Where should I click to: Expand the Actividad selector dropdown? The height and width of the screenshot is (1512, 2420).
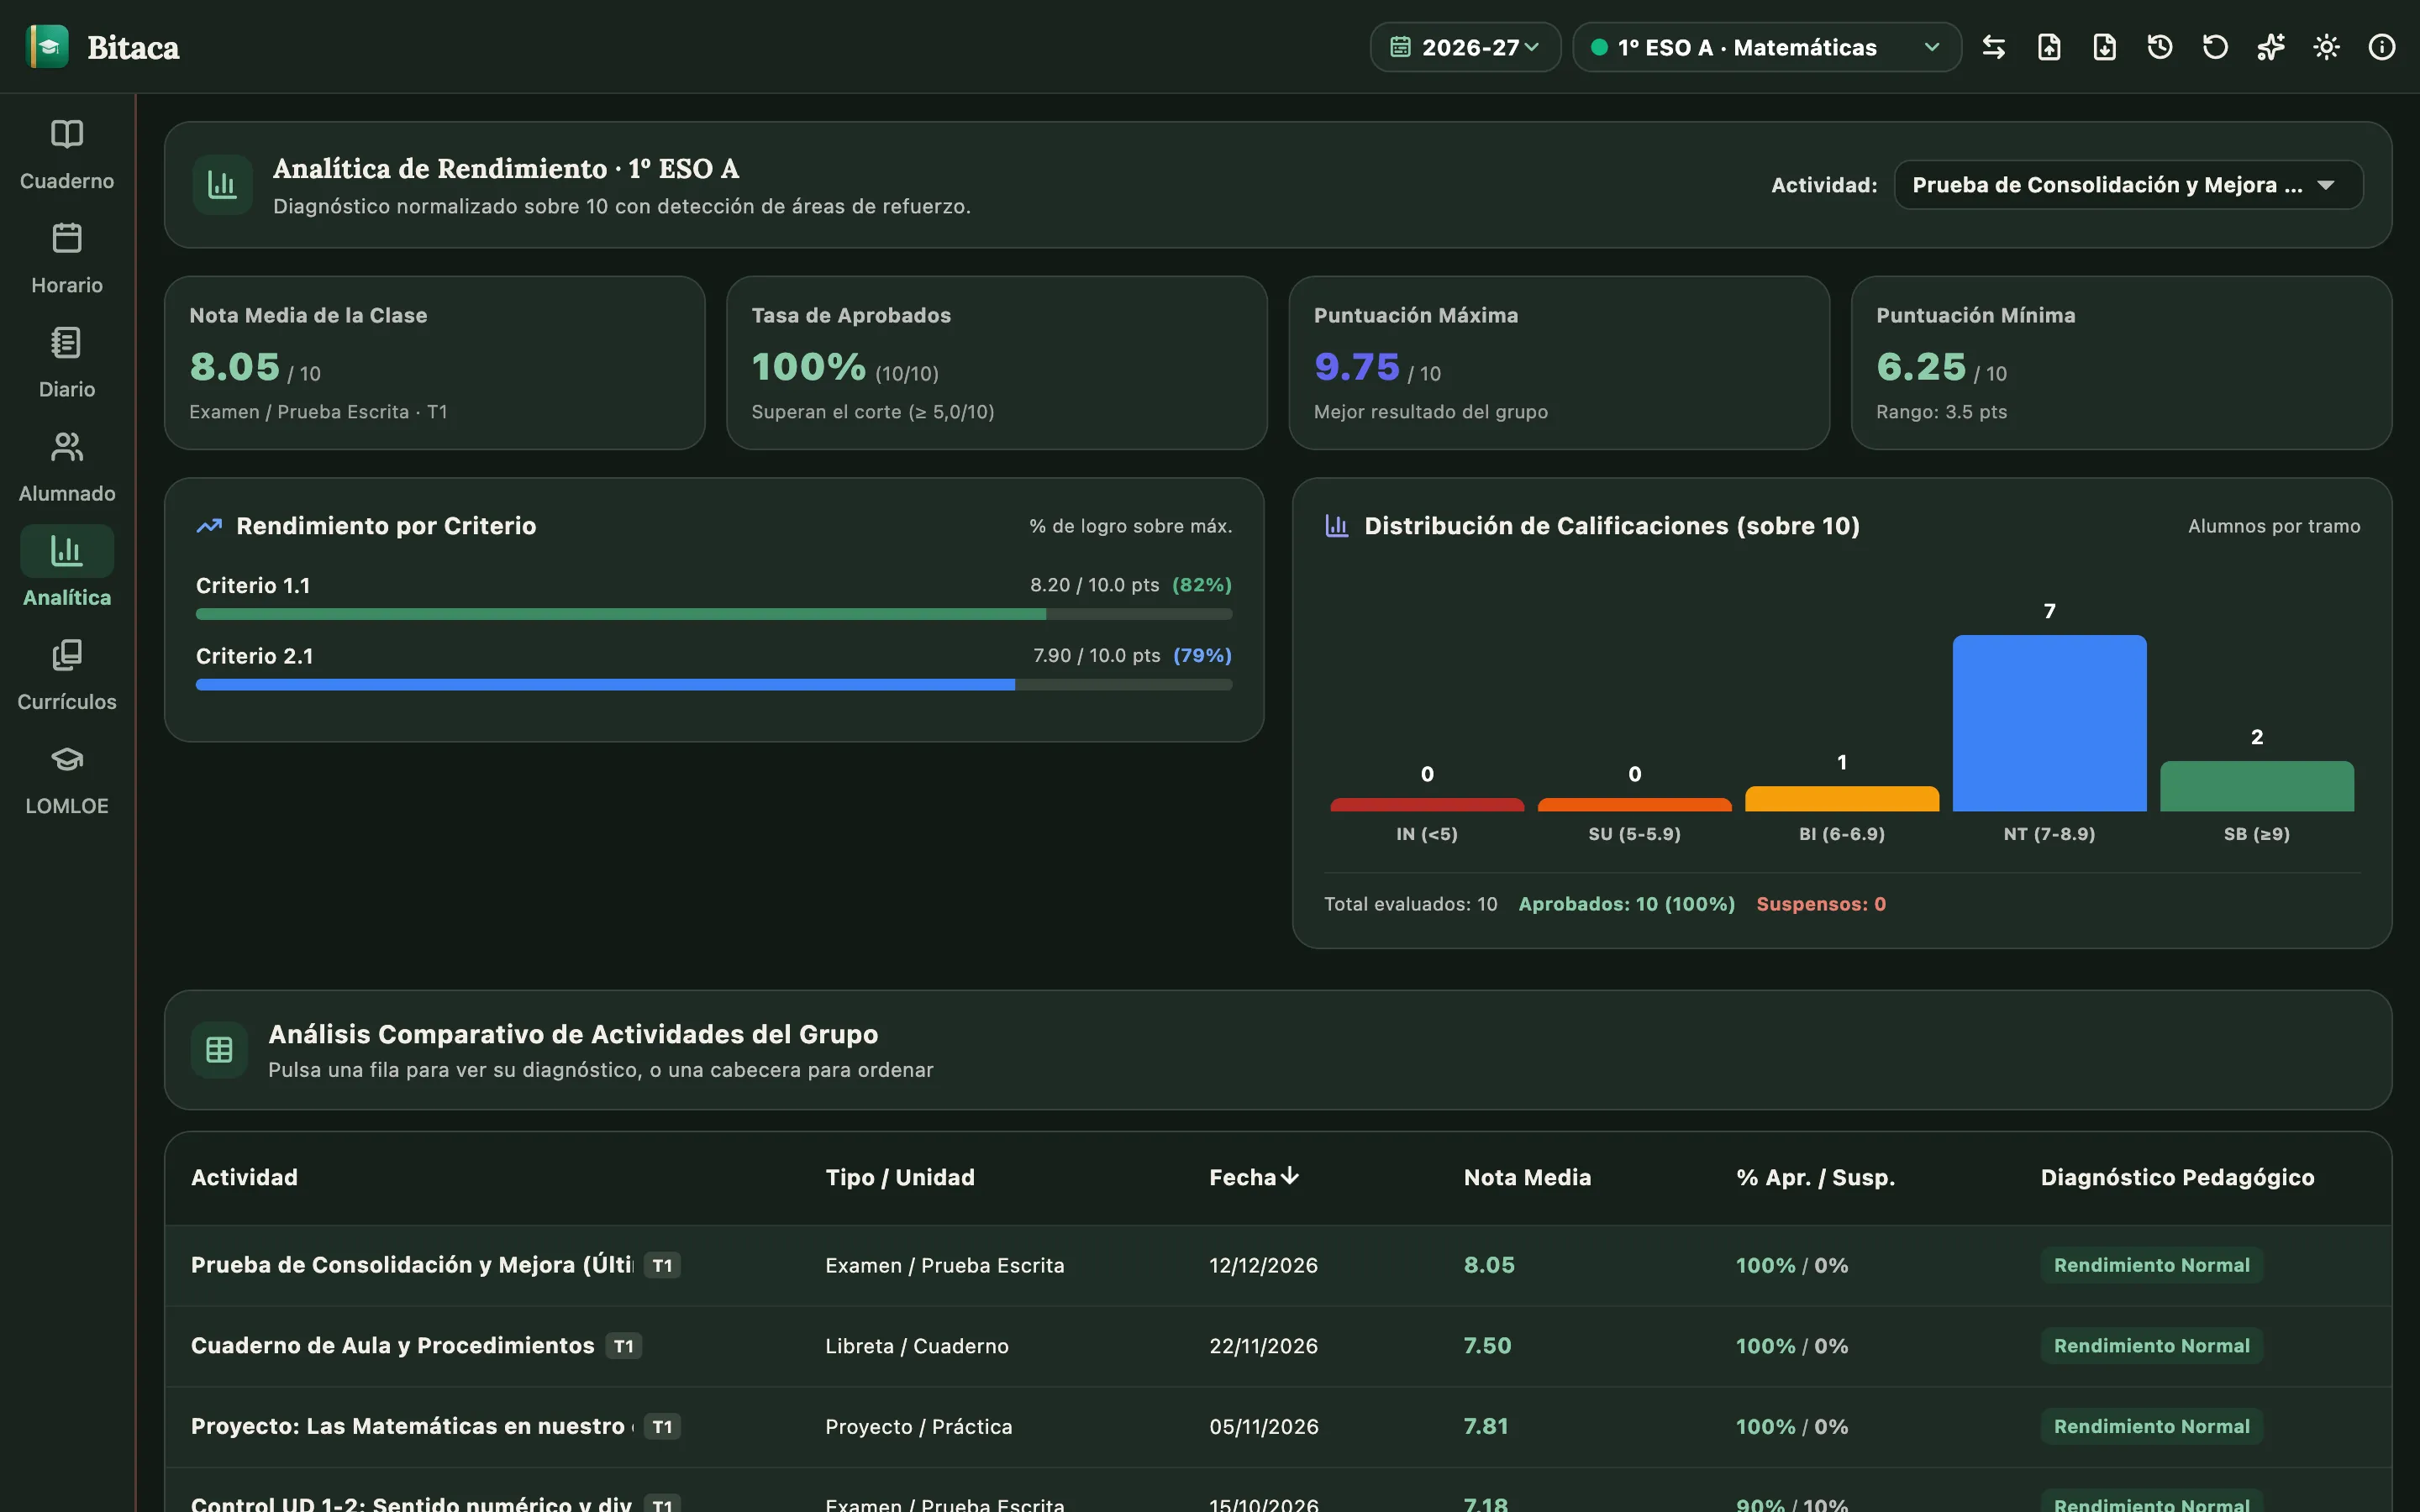(x=2129, y=185)
